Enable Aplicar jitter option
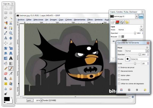153x108 pixels. tap(119, 75)
